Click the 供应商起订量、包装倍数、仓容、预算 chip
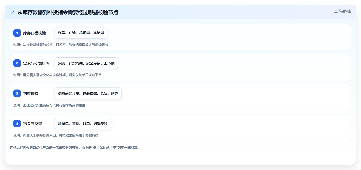The height and width of the screenshot is (170, 361). (88, 93)
